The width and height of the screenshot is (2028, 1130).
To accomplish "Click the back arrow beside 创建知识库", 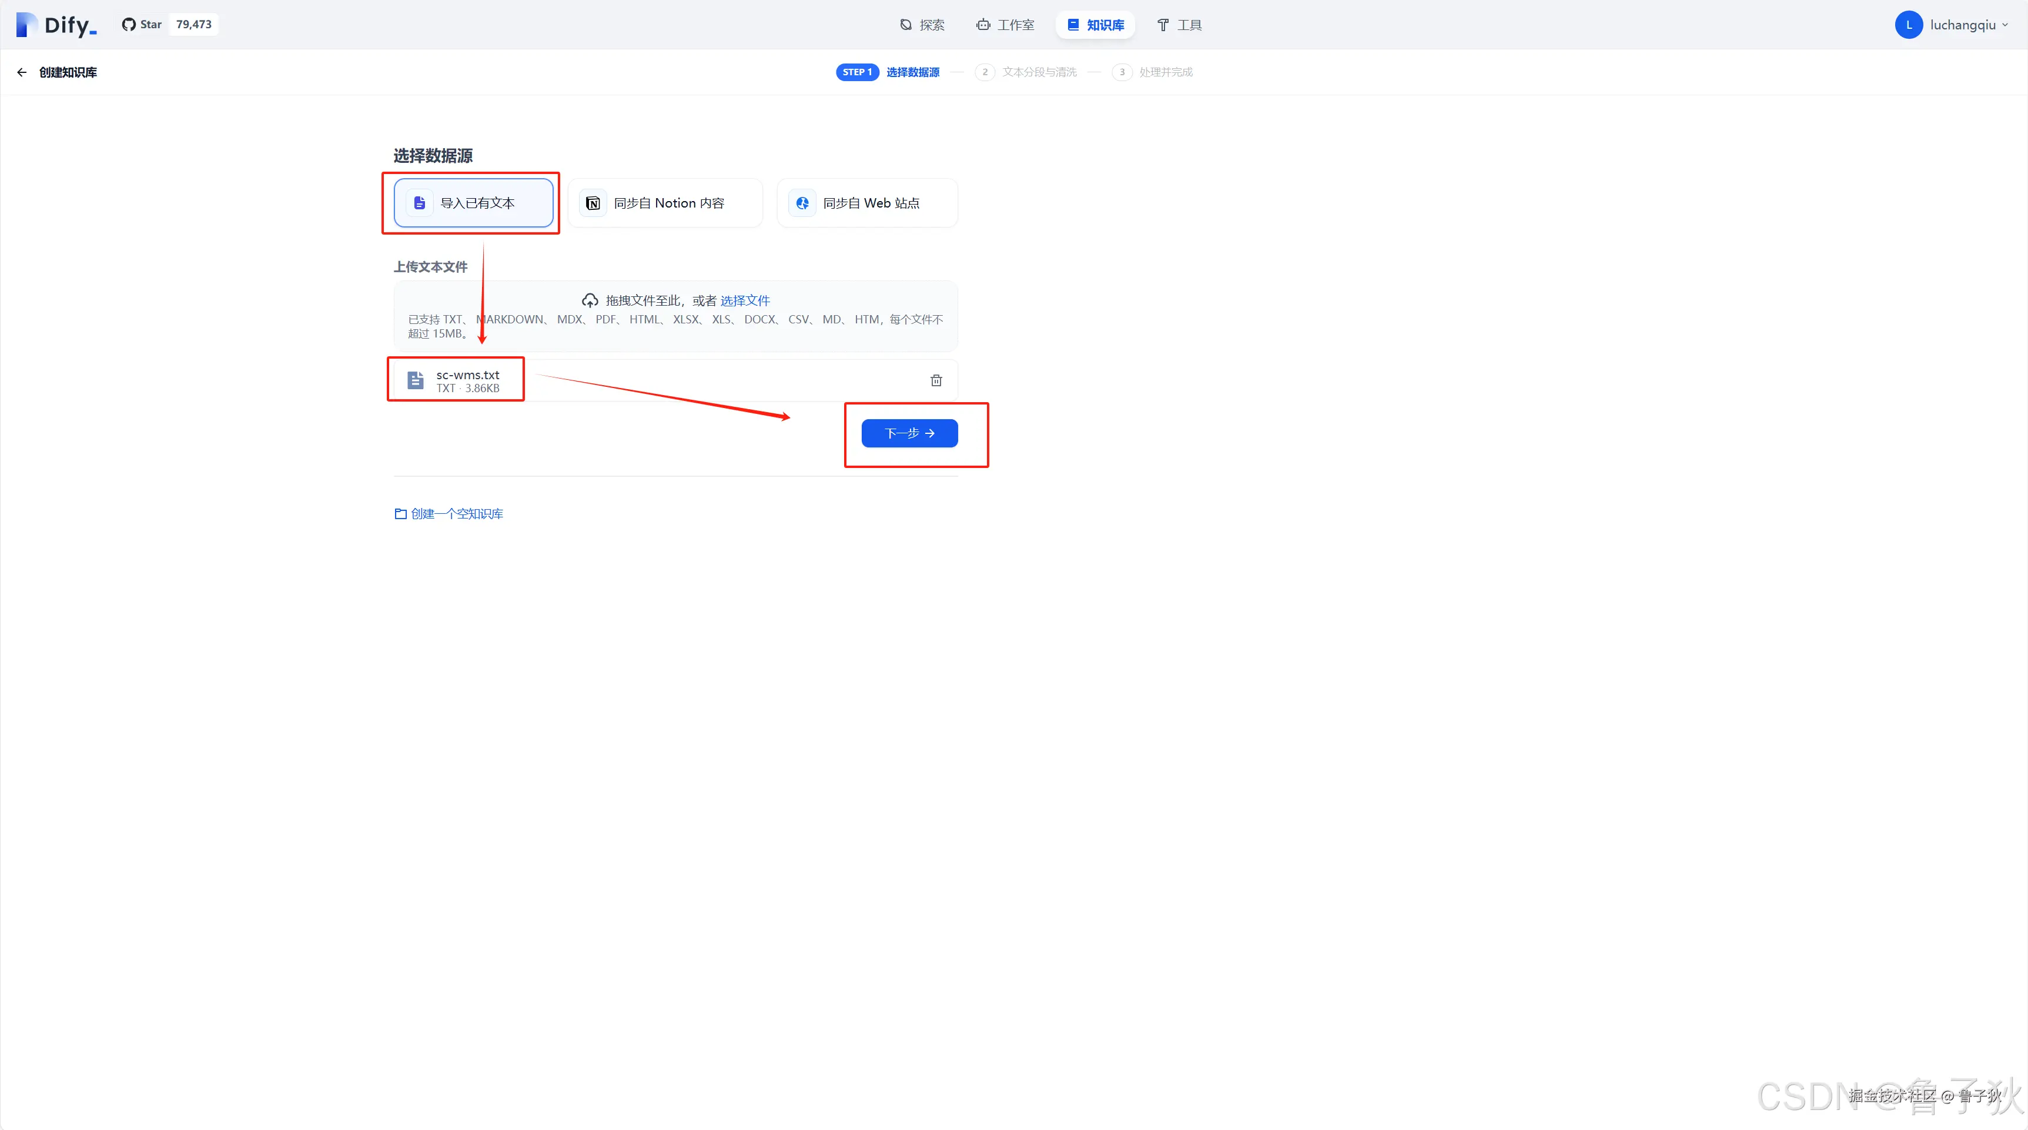I will click(x=21, y=72).
